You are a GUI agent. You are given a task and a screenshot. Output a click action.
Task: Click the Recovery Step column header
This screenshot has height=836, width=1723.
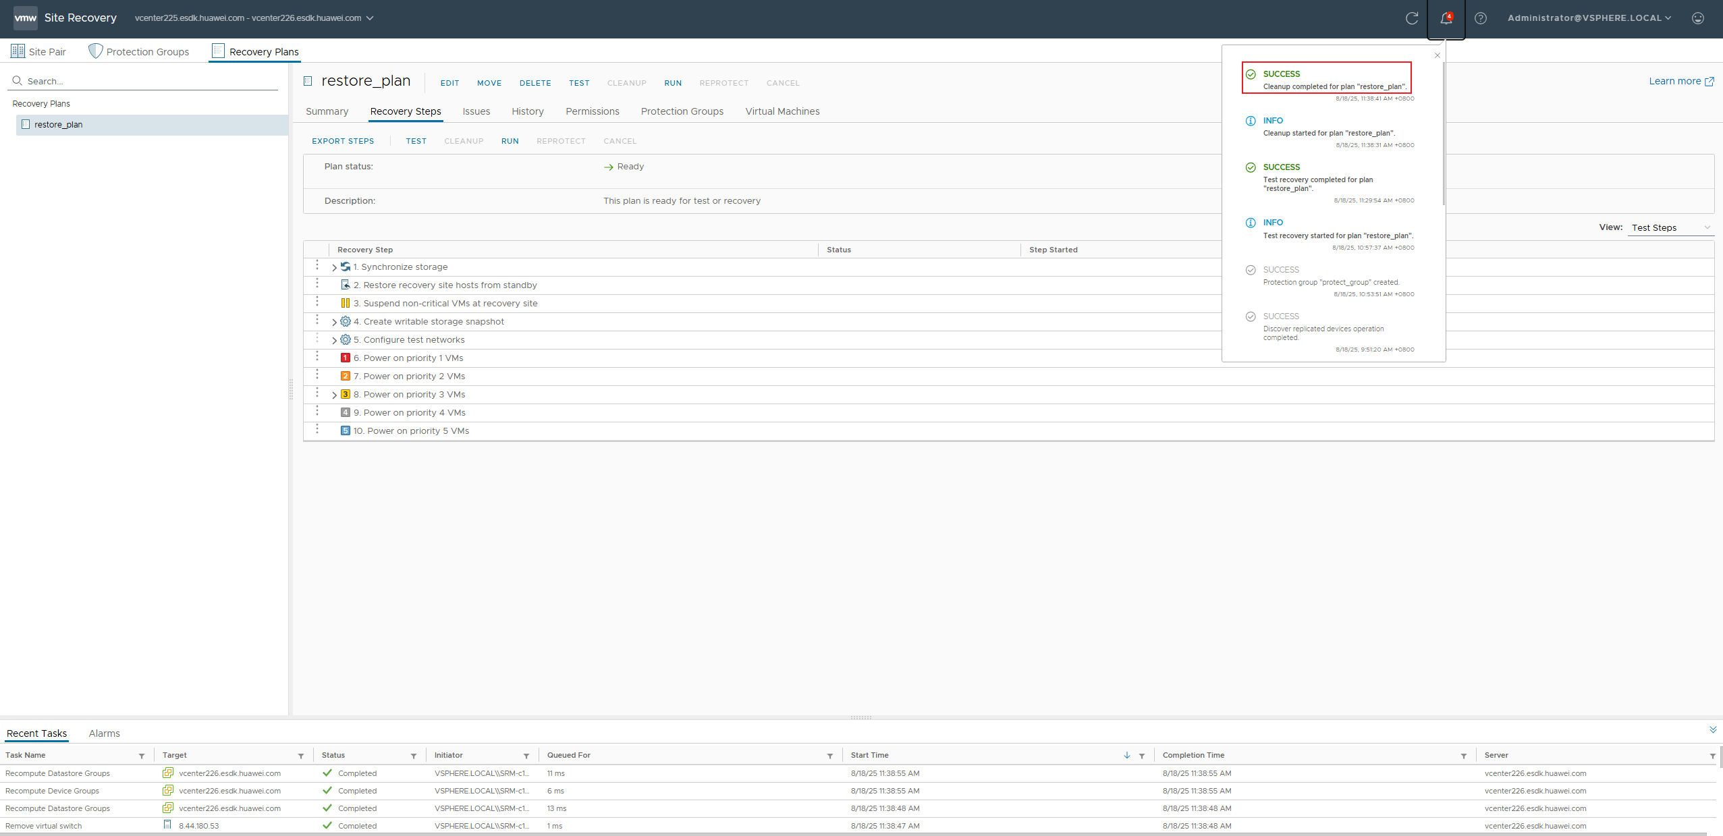[365, 250]
